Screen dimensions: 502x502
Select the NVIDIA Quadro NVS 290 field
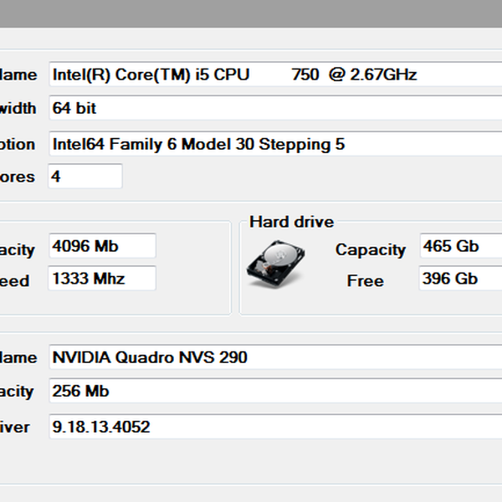[274, 357]
